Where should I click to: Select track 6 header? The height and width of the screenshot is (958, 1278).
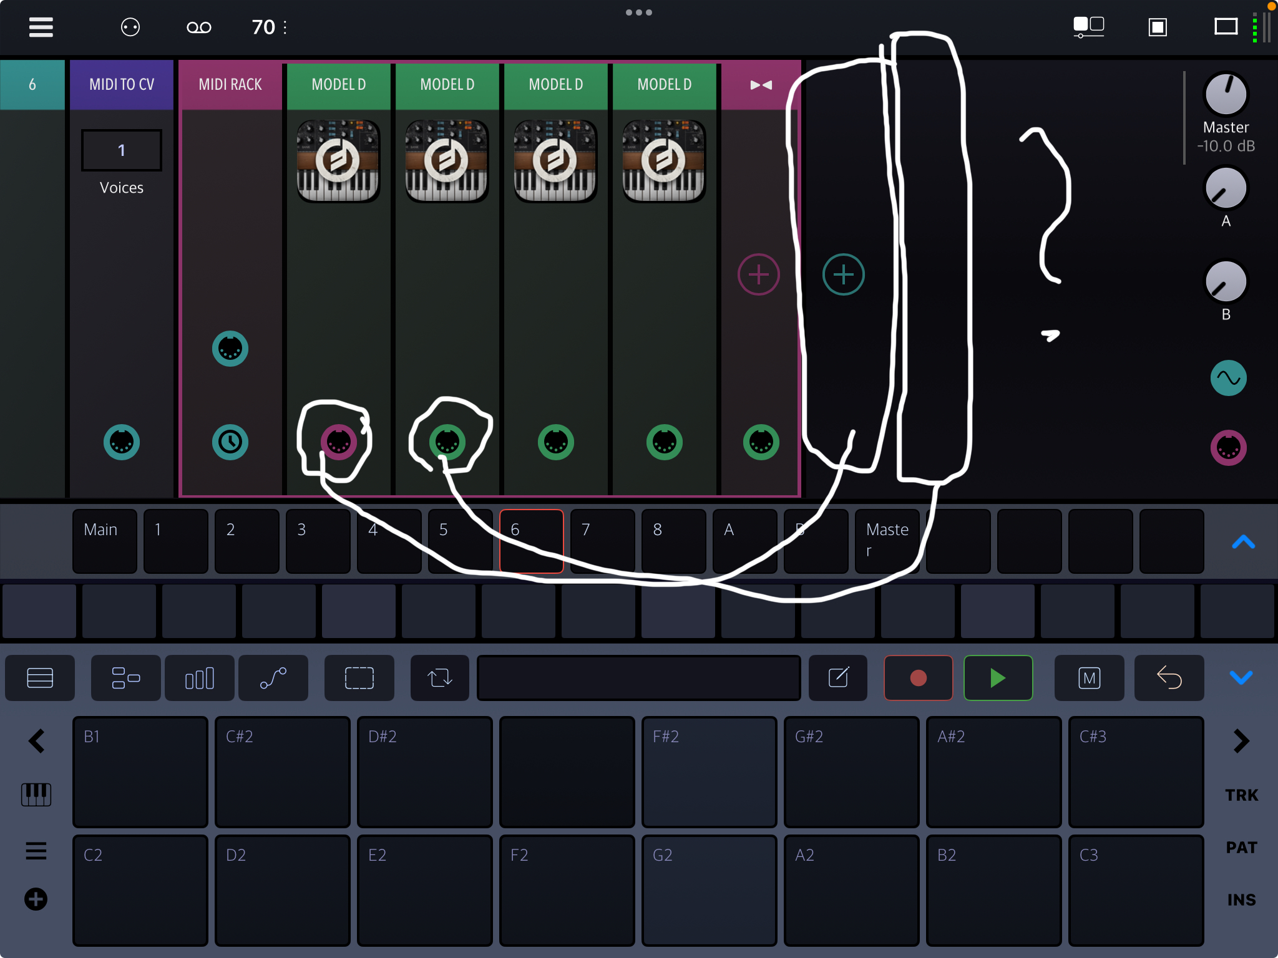32,85
